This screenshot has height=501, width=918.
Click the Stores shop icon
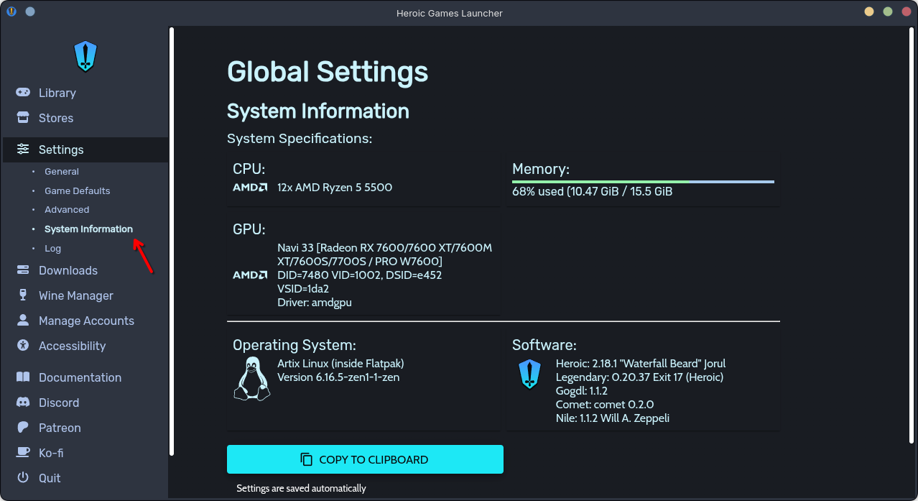24,118
